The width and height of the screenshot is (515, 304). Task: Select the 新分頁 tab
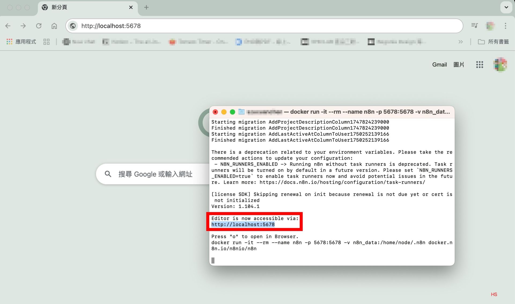(87, 8)
